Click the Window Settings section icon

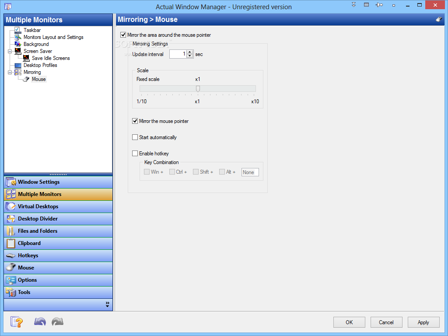(11, 182)
